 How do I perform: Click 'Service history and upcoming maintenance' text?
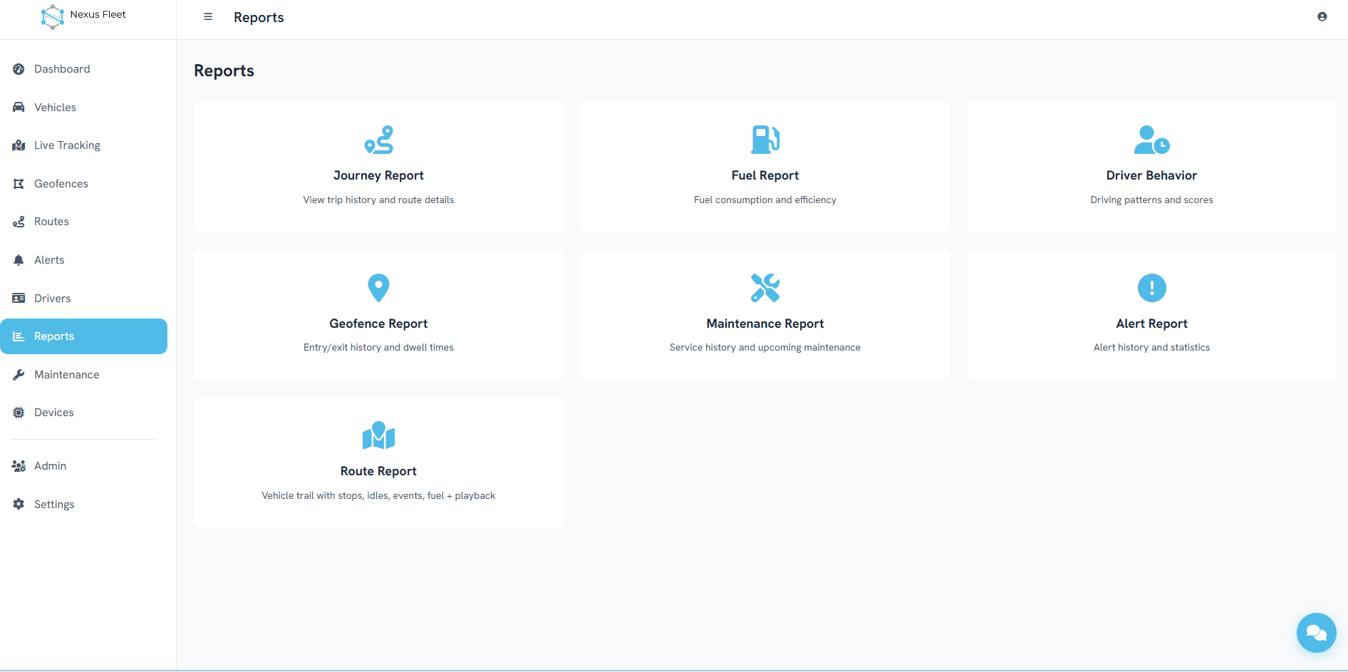tap(765, 348)
